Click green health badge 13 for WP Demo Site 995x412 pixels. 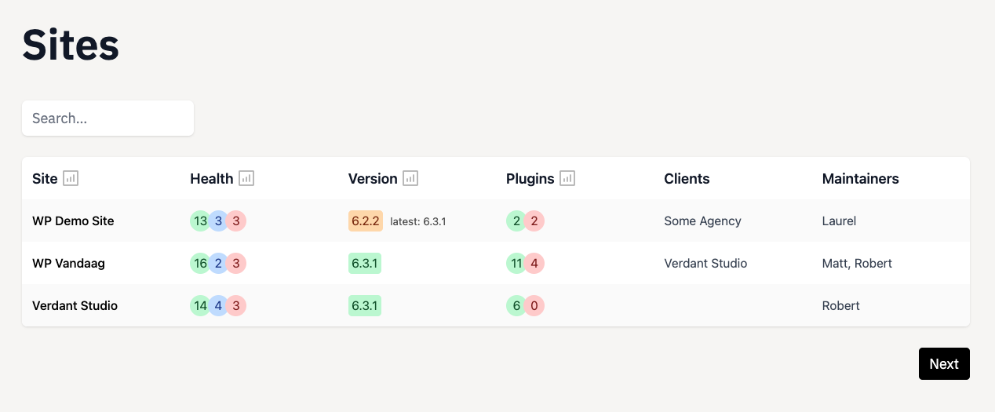coord(200,221)
